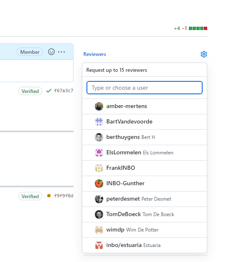The width and height of the screenshot is (249, 262).
Task: Select BartVandevoorde as reviewer
Action: point(145,122)
